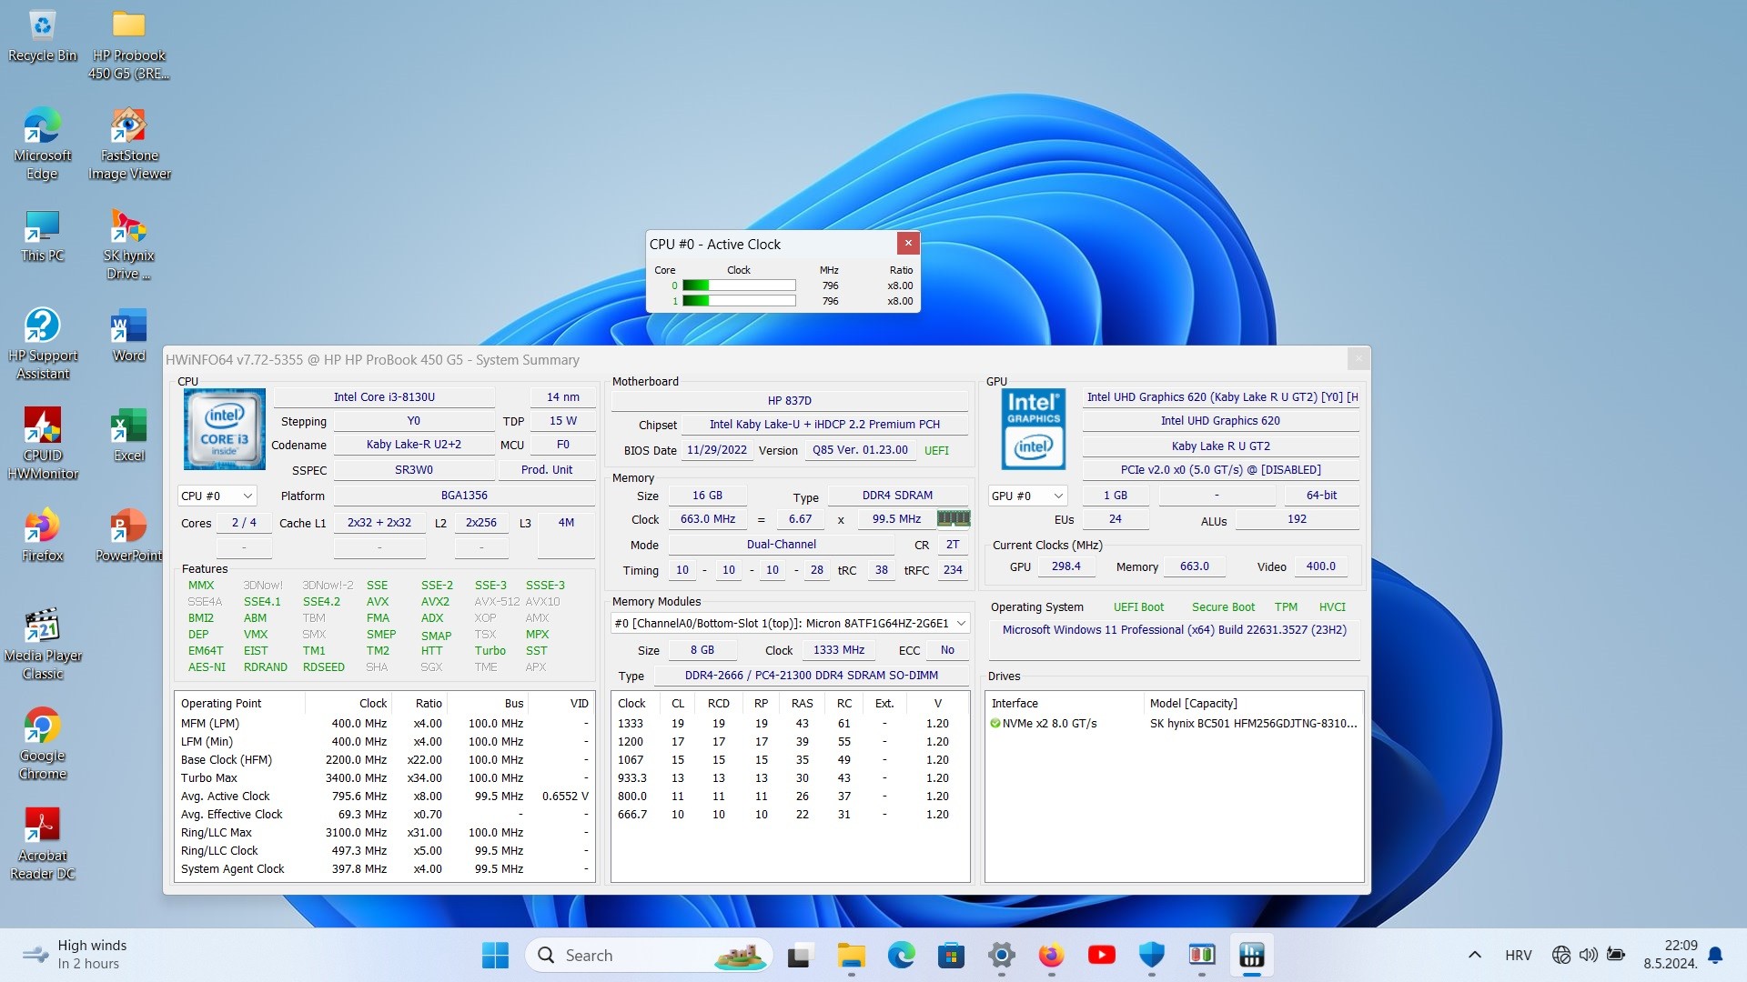Switch to the HWiNFO64 taskbar icon
The image size is (1747, 982).
[1252, 955]
